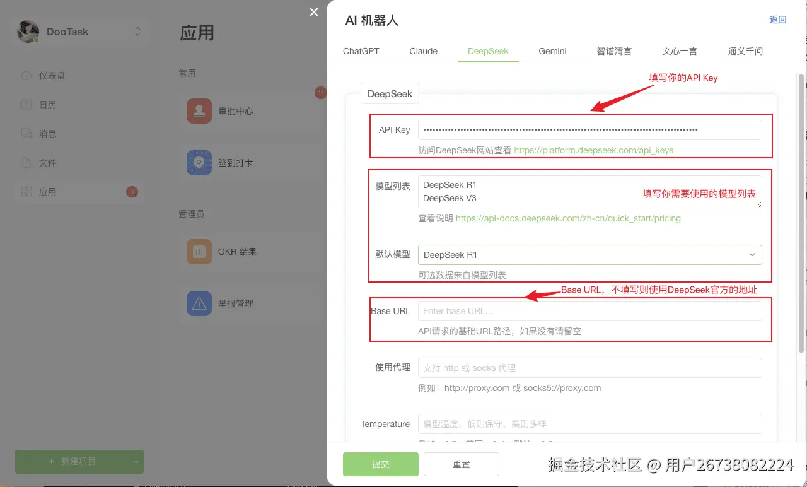Focus the Base URL input field
Screen dimensions: 807x487
590,311
